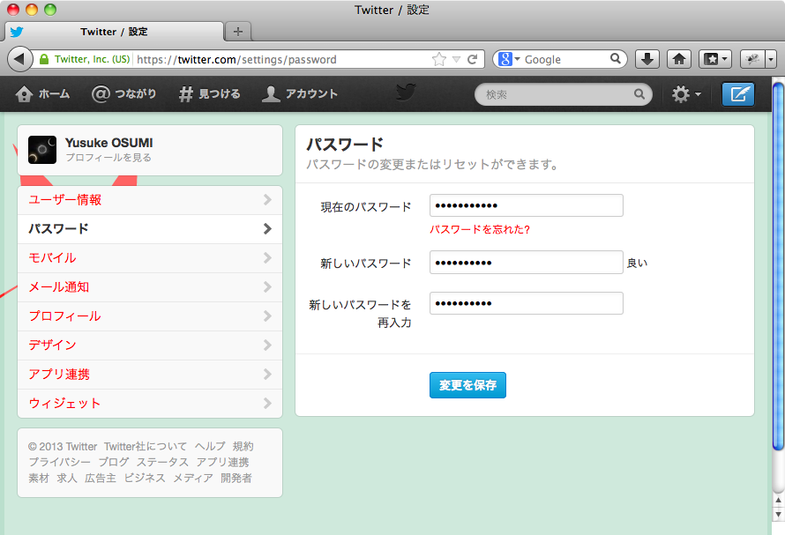Click chevron on モバイル row
This screenshot has height=535, width=785.
pos(267,257)
